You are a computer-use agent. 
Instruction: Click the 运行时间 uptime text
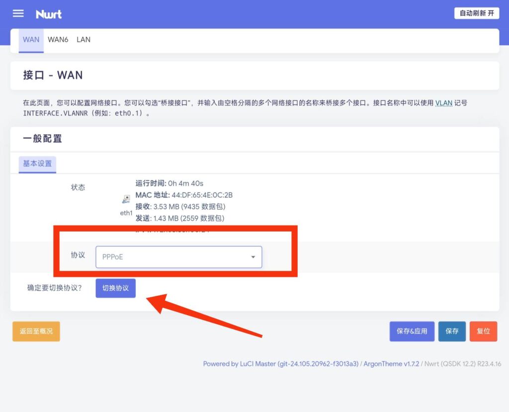click(x=169, y=183)
